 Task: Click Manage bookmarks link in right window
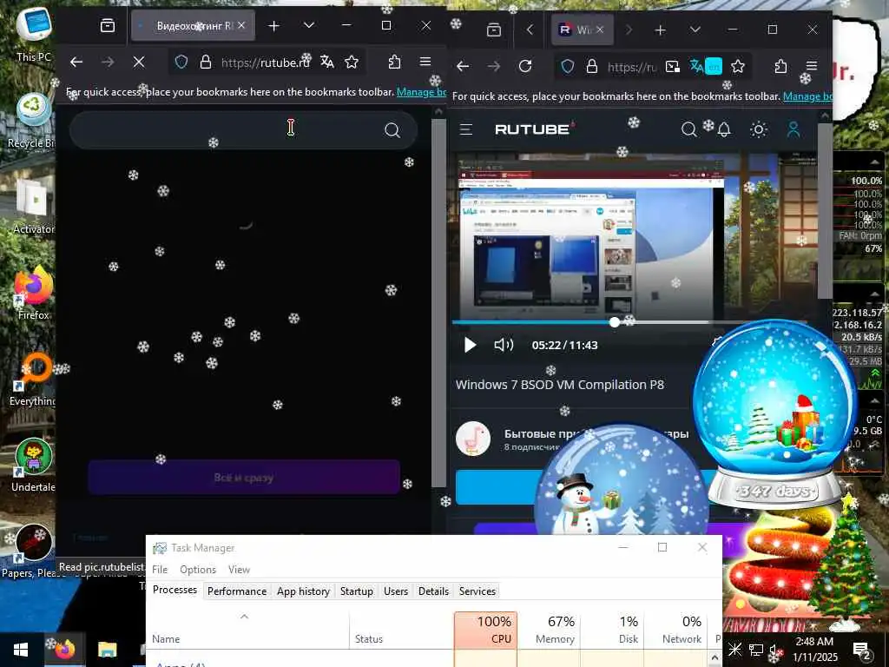807,96
